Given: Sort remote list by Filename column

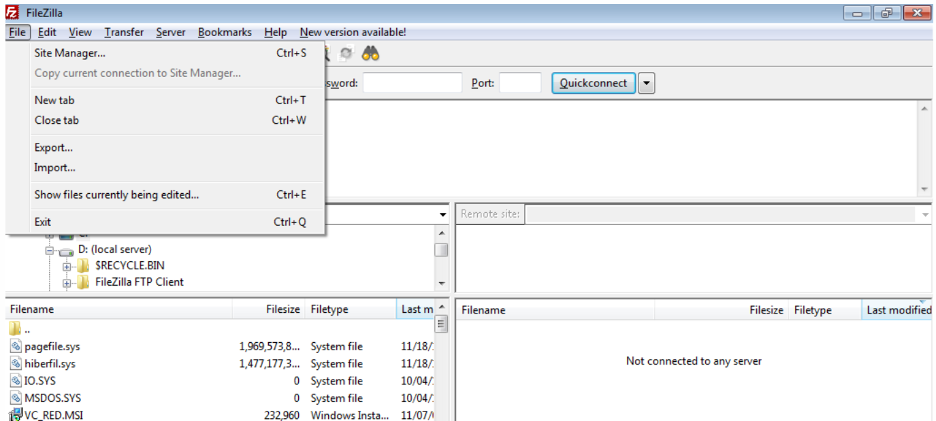Looking at the screenshot, I should (555, 310).
